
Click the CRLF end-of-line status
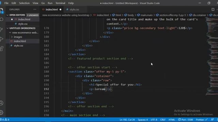(x=163, y=120)
